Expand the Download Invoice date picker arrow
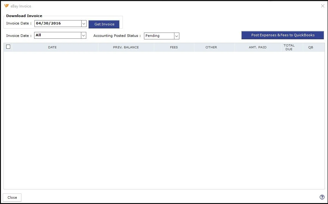Viewport: 328px width, 204px height. click(x=83, y=24)
